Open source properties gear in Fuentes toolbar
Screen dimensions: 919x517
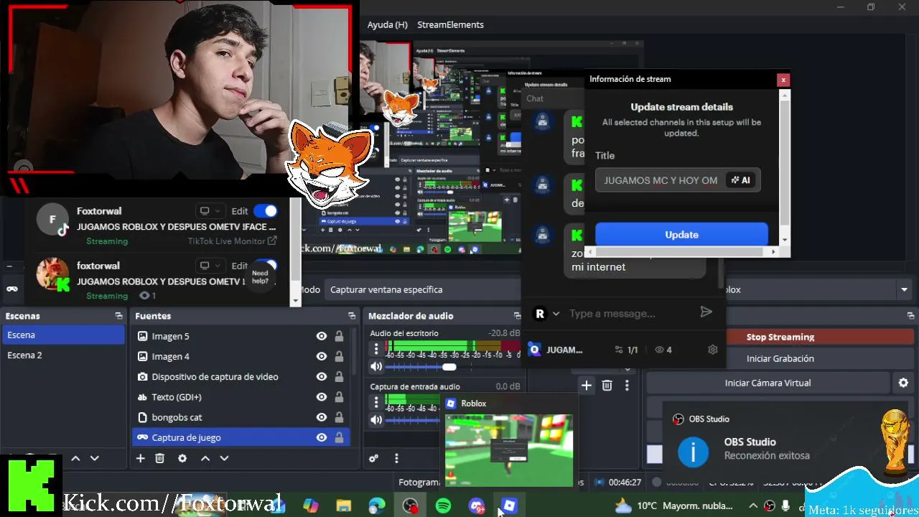182,458
